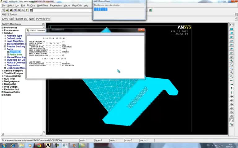Close the /STATUS Command window
Viewport: 238px width, 148px height.
[x=141, y=30]
